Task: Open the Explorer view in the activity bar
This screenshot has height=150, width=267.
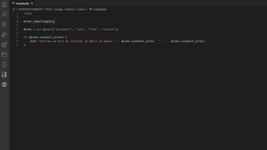Action: pos(5,5)
